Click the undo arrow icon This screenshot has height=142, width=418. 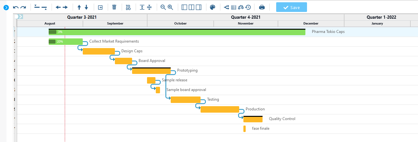click(x=16, y=7)
